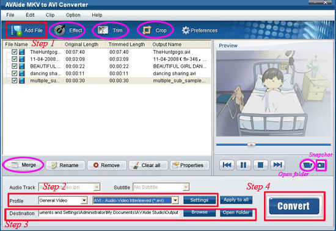This screenshot has height=231, width=336.
Task: Click the Settings button for profile
Action: click(x=199, y=200)
